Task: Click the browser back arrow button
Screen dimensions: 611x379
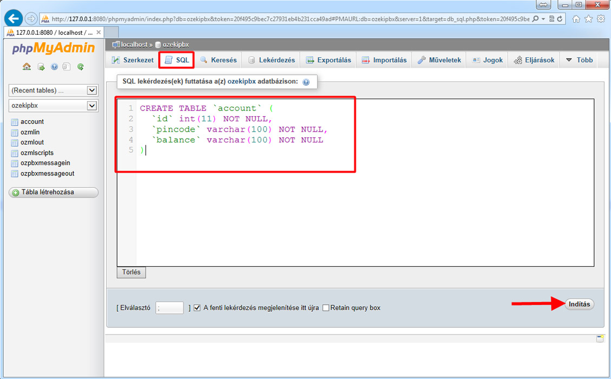Action: (x=13, y=18)
